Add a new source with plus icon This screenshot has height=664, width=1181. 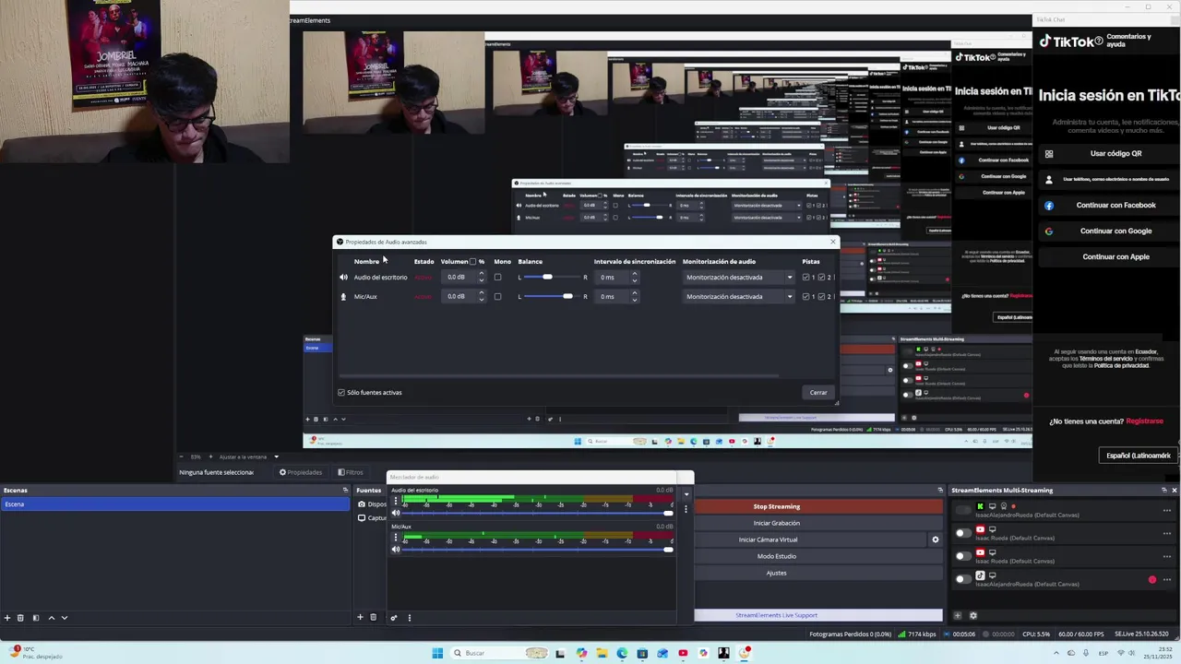360,617
